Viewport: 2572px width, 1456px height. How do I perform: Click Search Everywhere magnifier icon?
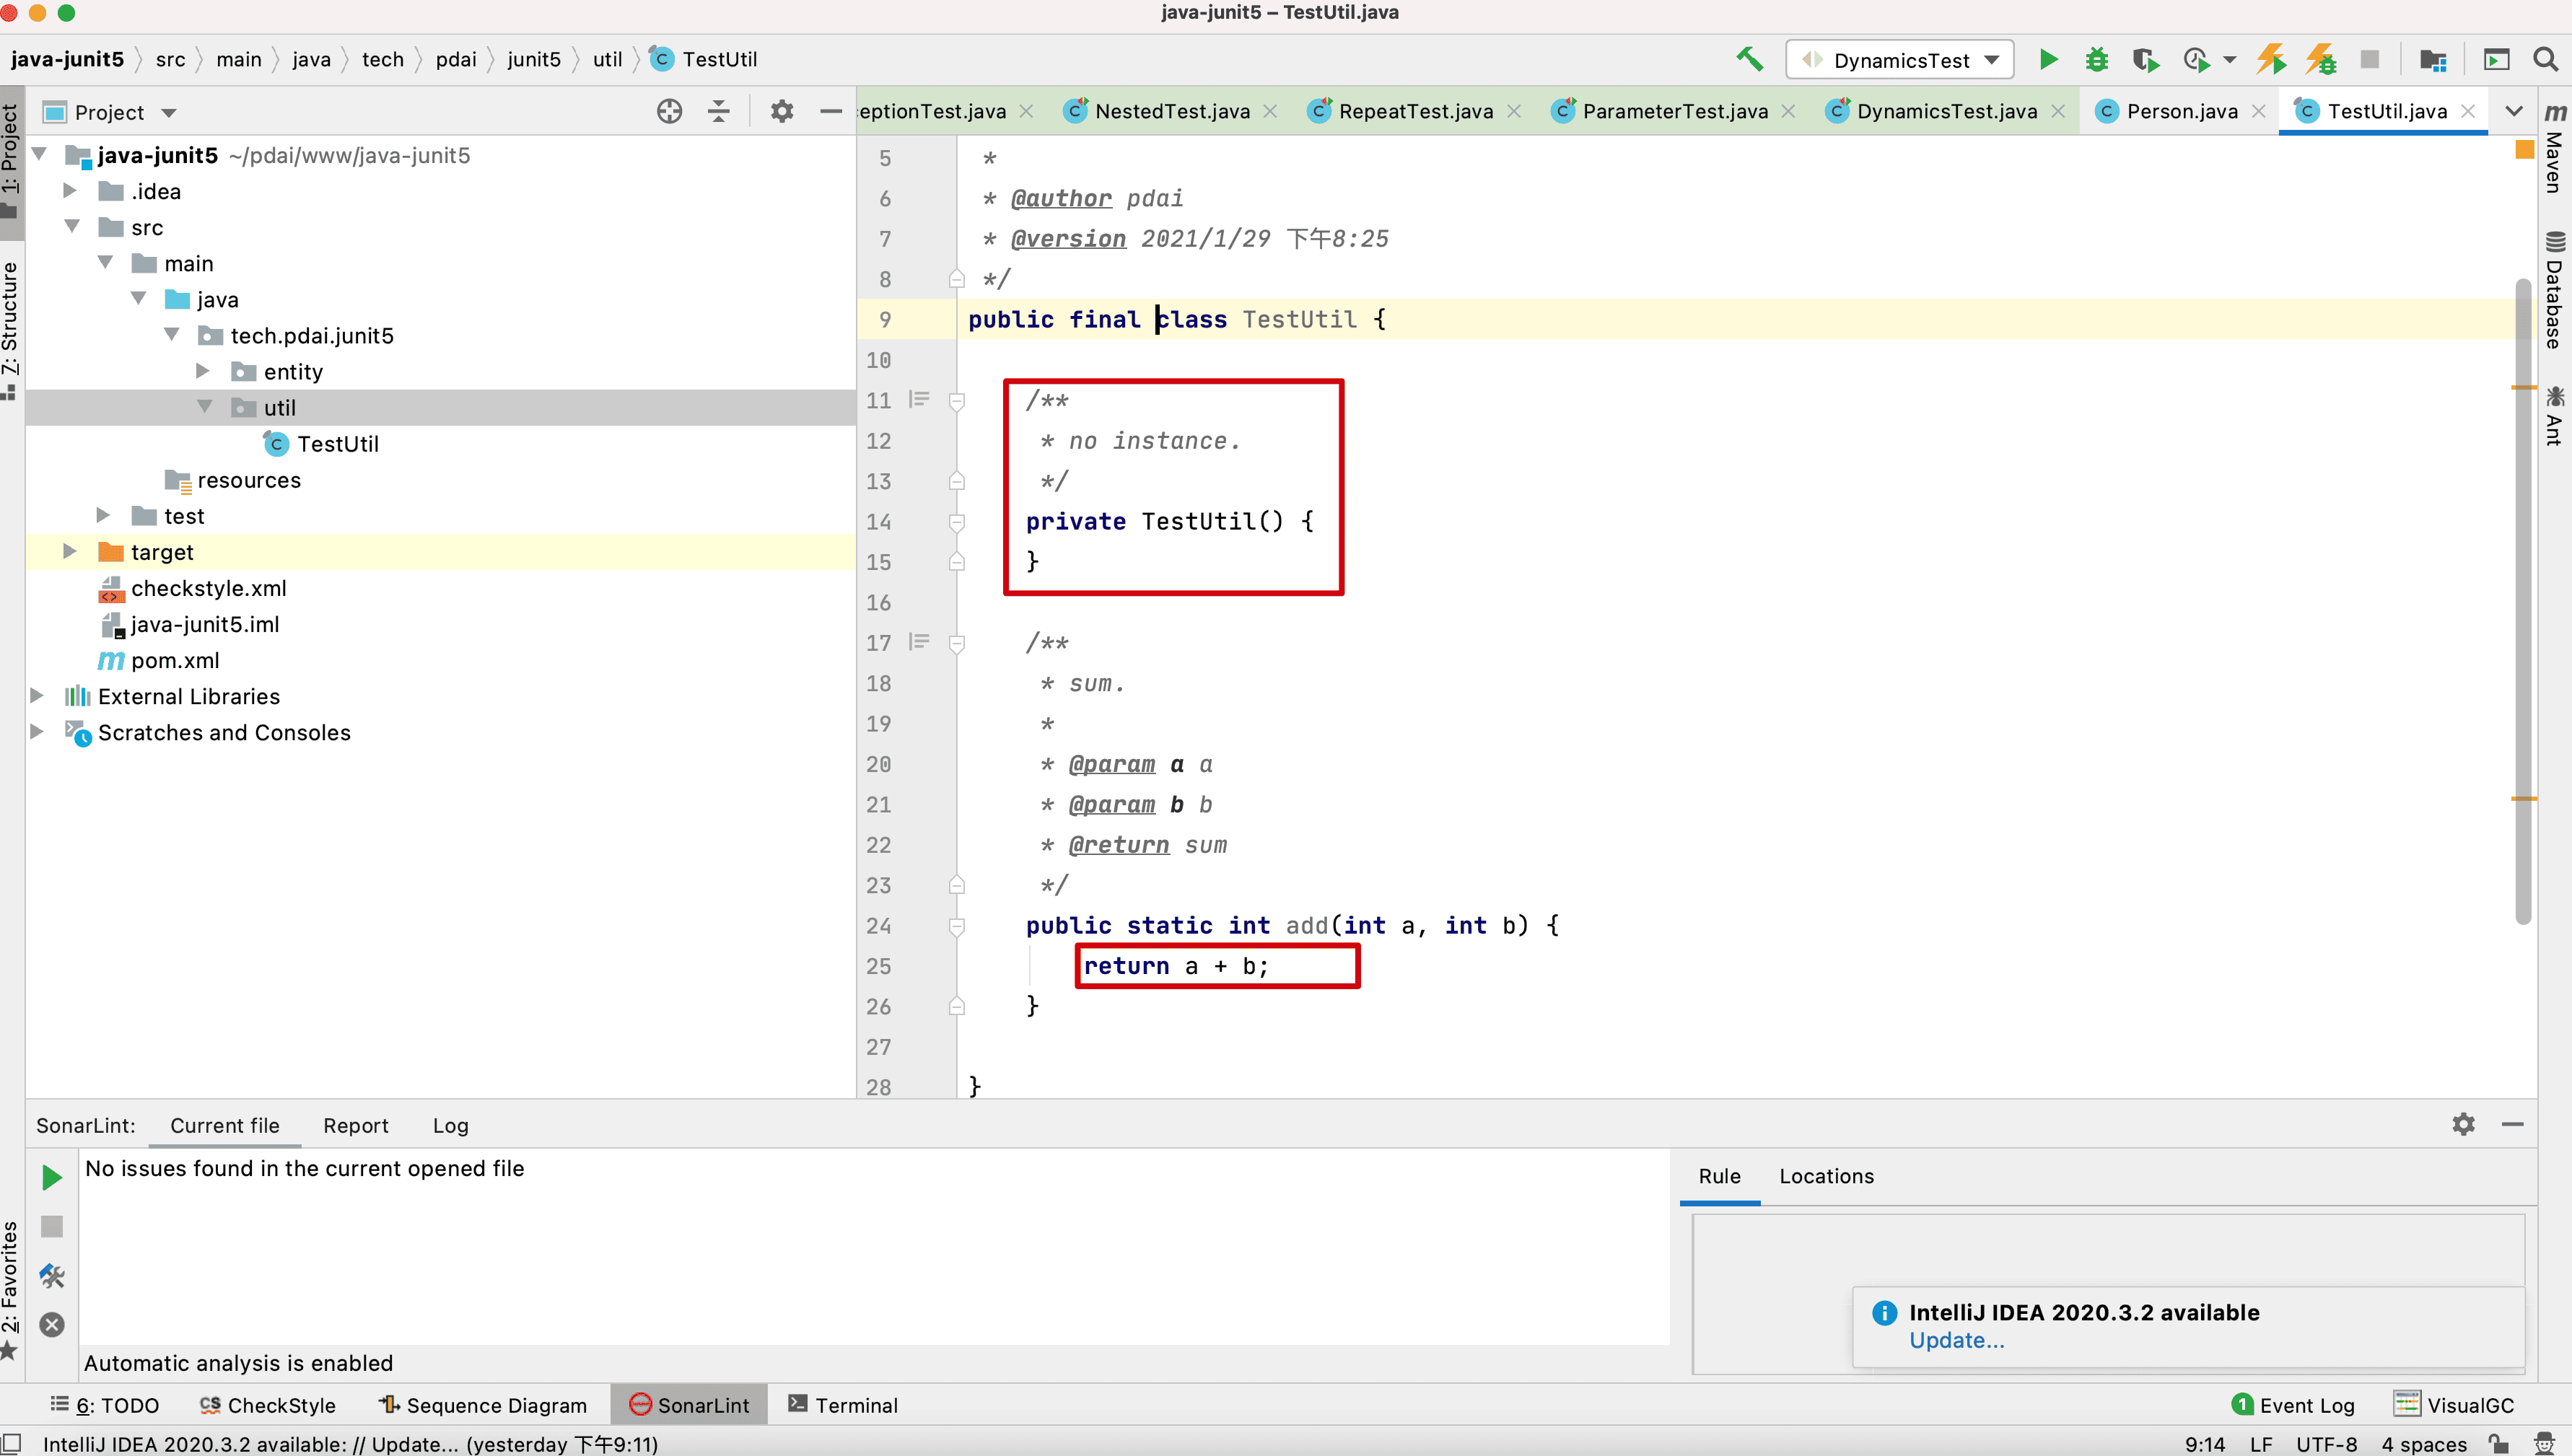pyautogui.click(x=2545, y=60)
